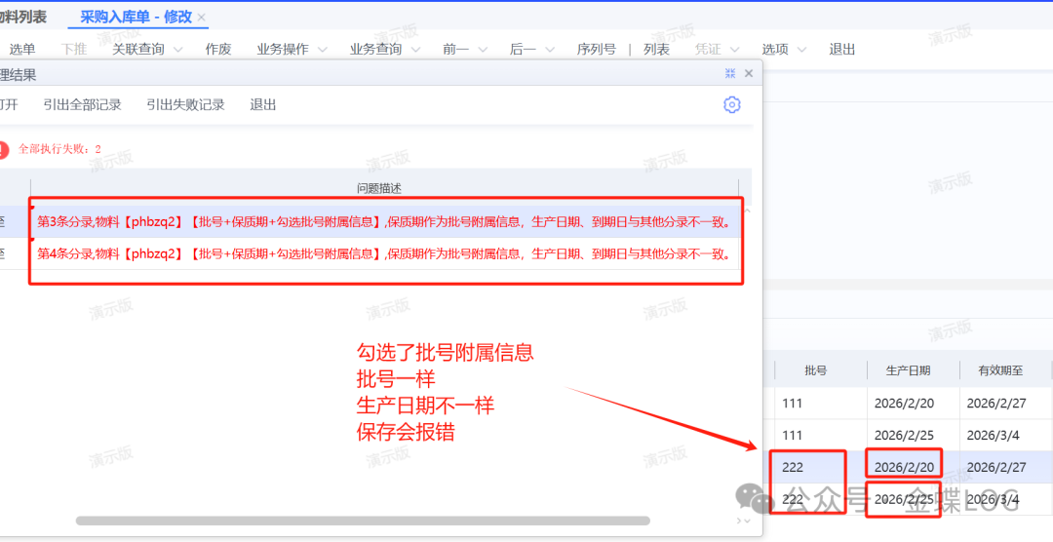This screenshot has width=1053, height=542.
Task: Click 退出 in the results dialog
Action: [x=263, y=104]
